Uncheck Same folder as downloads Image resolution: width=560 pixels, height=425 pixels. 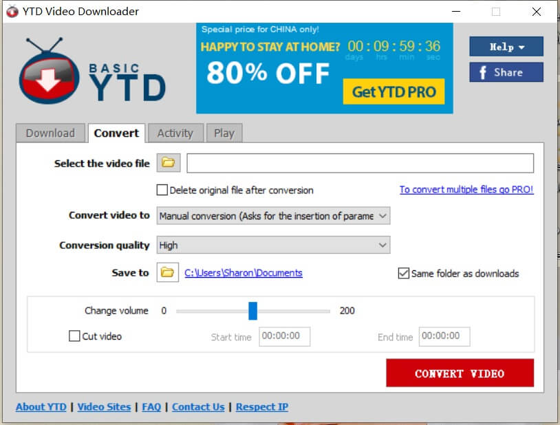coord(404,273)
